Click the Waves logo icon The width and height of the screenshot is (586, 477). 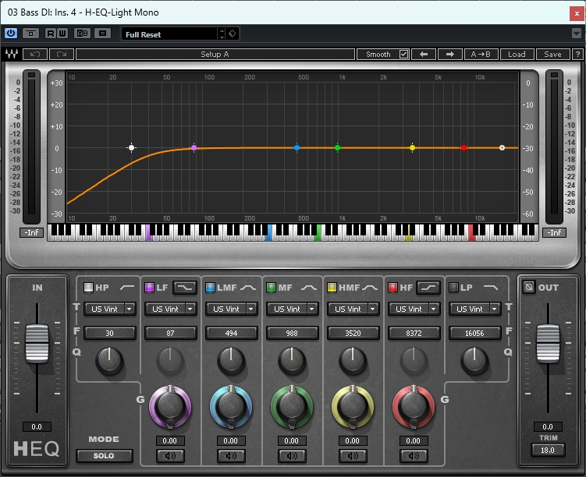12,54
